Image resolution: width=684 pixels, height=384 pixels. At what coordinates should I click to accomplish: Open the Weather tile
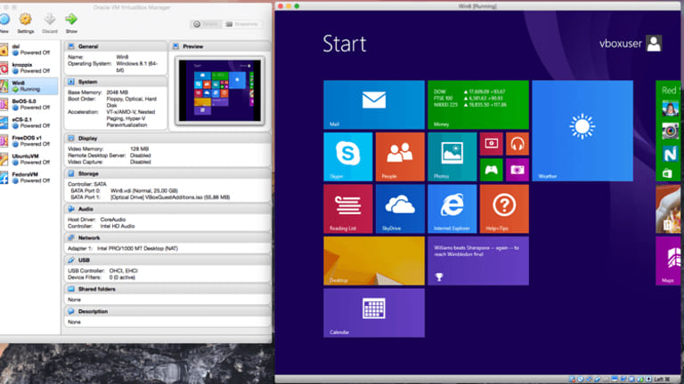pyautogui.click(x=582, y=131)
